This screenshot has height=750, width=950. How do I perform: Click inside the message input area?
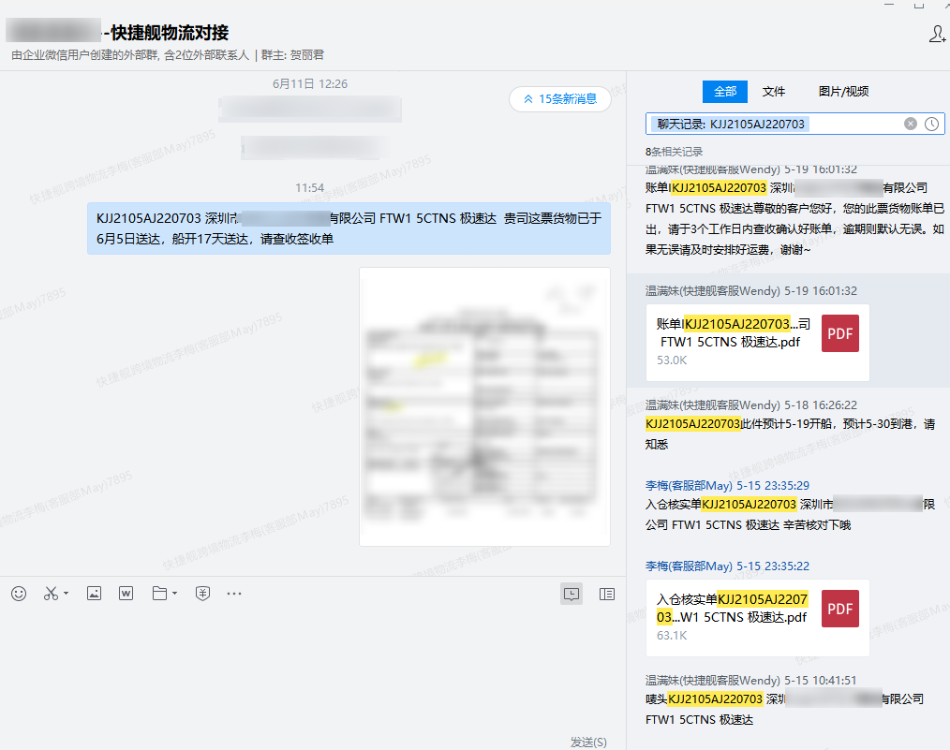pyautogui.click(x=313, y=669)
